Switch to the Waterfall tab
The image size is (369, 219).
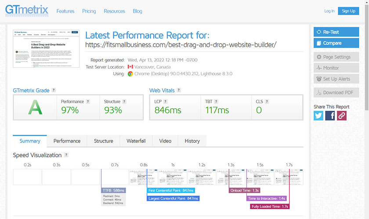(136, 141)
